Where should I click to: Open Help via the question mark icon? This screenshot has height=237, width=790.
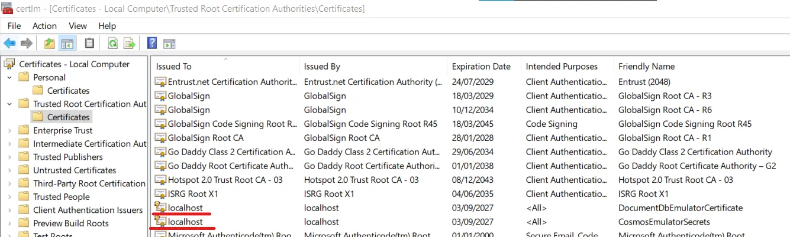(152, 43)
